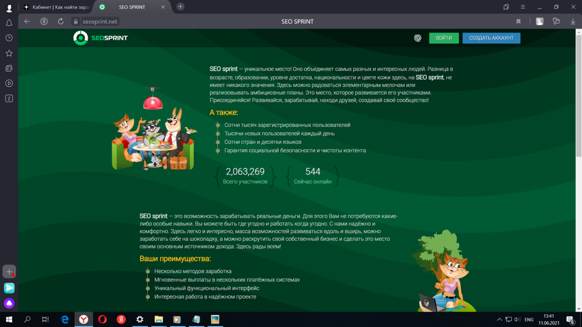Image resolution: width=582 pixels, height=327 pixels.
Task: Click the site security padlock icon
Action: (75, 22)
